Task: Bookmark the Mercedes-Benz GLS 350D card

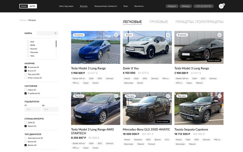Action: click(x=168, y=96)
